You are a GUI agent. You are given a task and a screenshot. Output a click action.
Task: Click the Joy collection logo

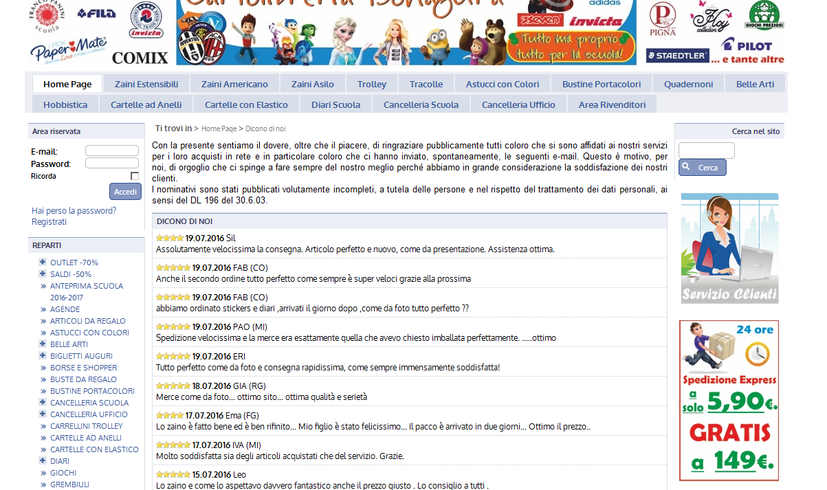[x=710, y=16]
